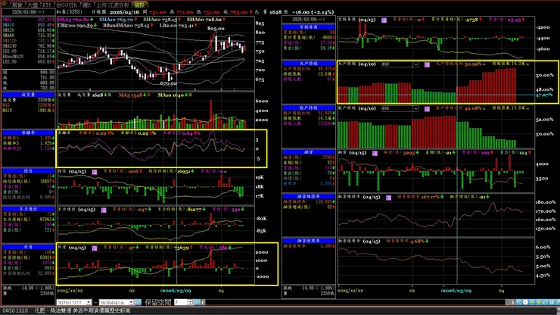
Task: Click the 融資使用率 blue panel header
Action: click(x=309, y=241)
